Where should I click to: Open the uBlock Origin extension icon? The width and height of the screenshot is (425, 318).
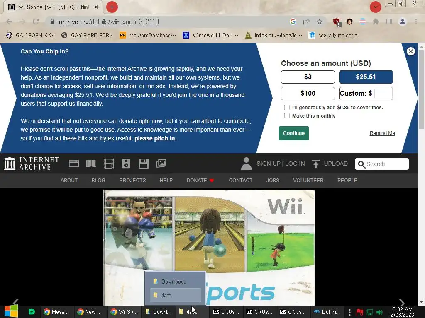[337, 22]
